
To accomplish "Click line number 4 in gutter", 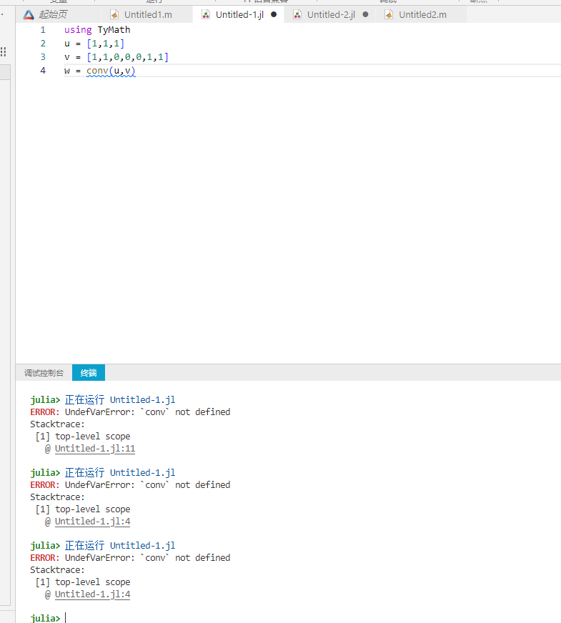I will point(43,70).
